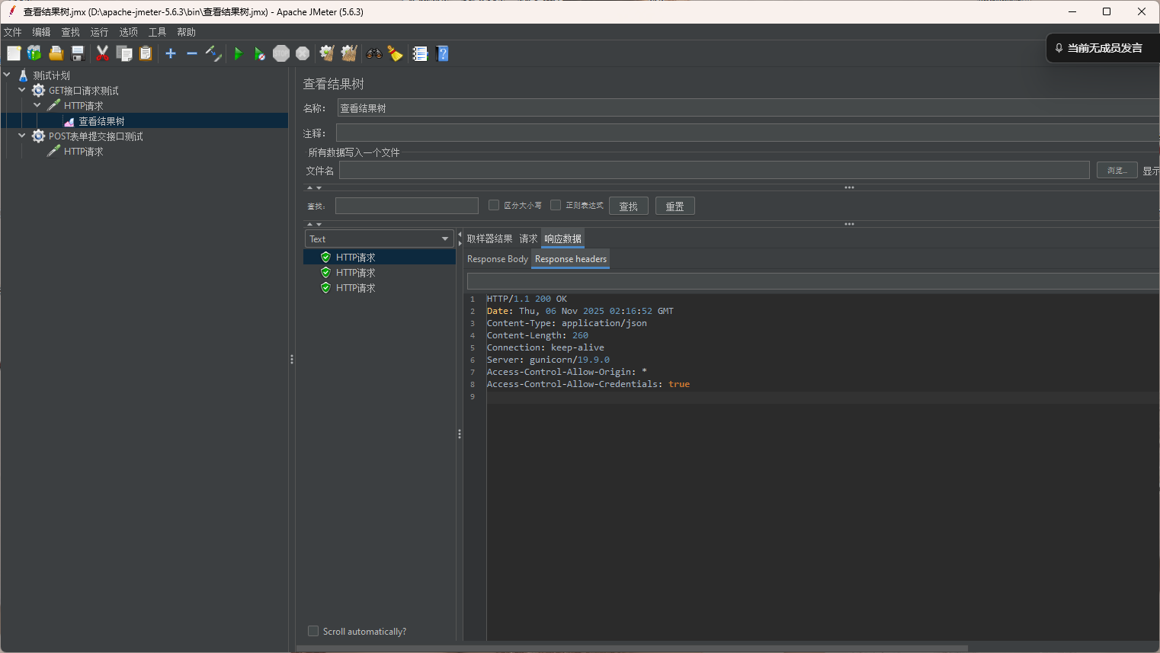Click the Cut scissors icon

click(x=102, y=53)
